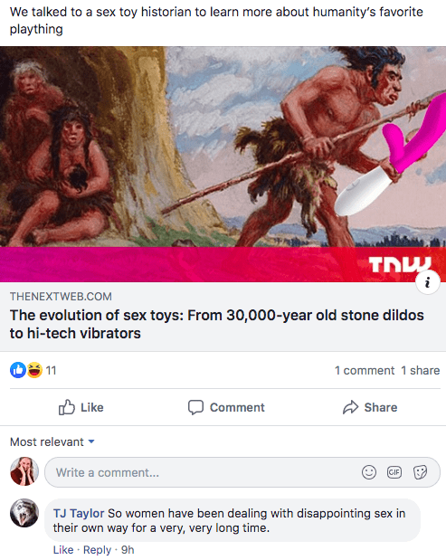Screen dimensions: 446x560
Task: Like TJ Taylor's comment
Action: pyautogui.click(x=63, y=550)
